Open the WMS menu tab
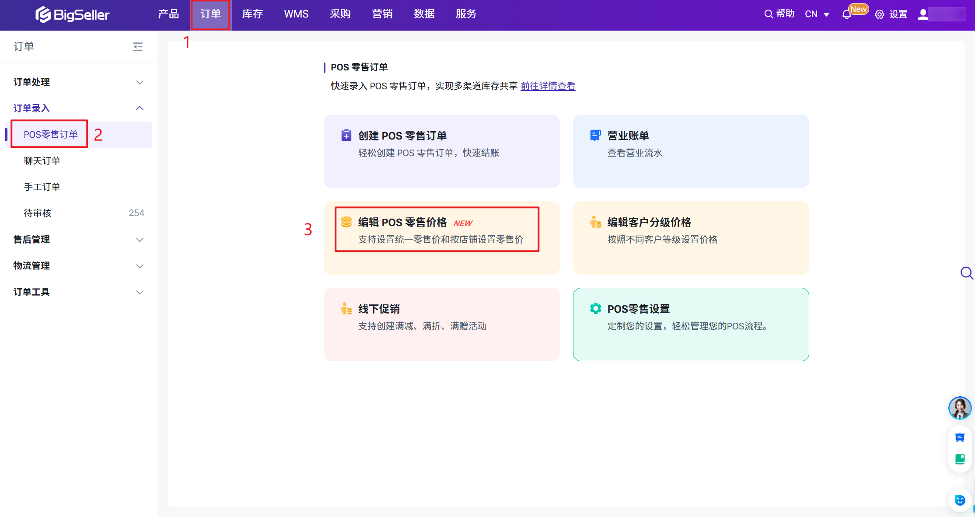Image resolution: width=975 pixels, height=517 pixels. tap(296, 14)
